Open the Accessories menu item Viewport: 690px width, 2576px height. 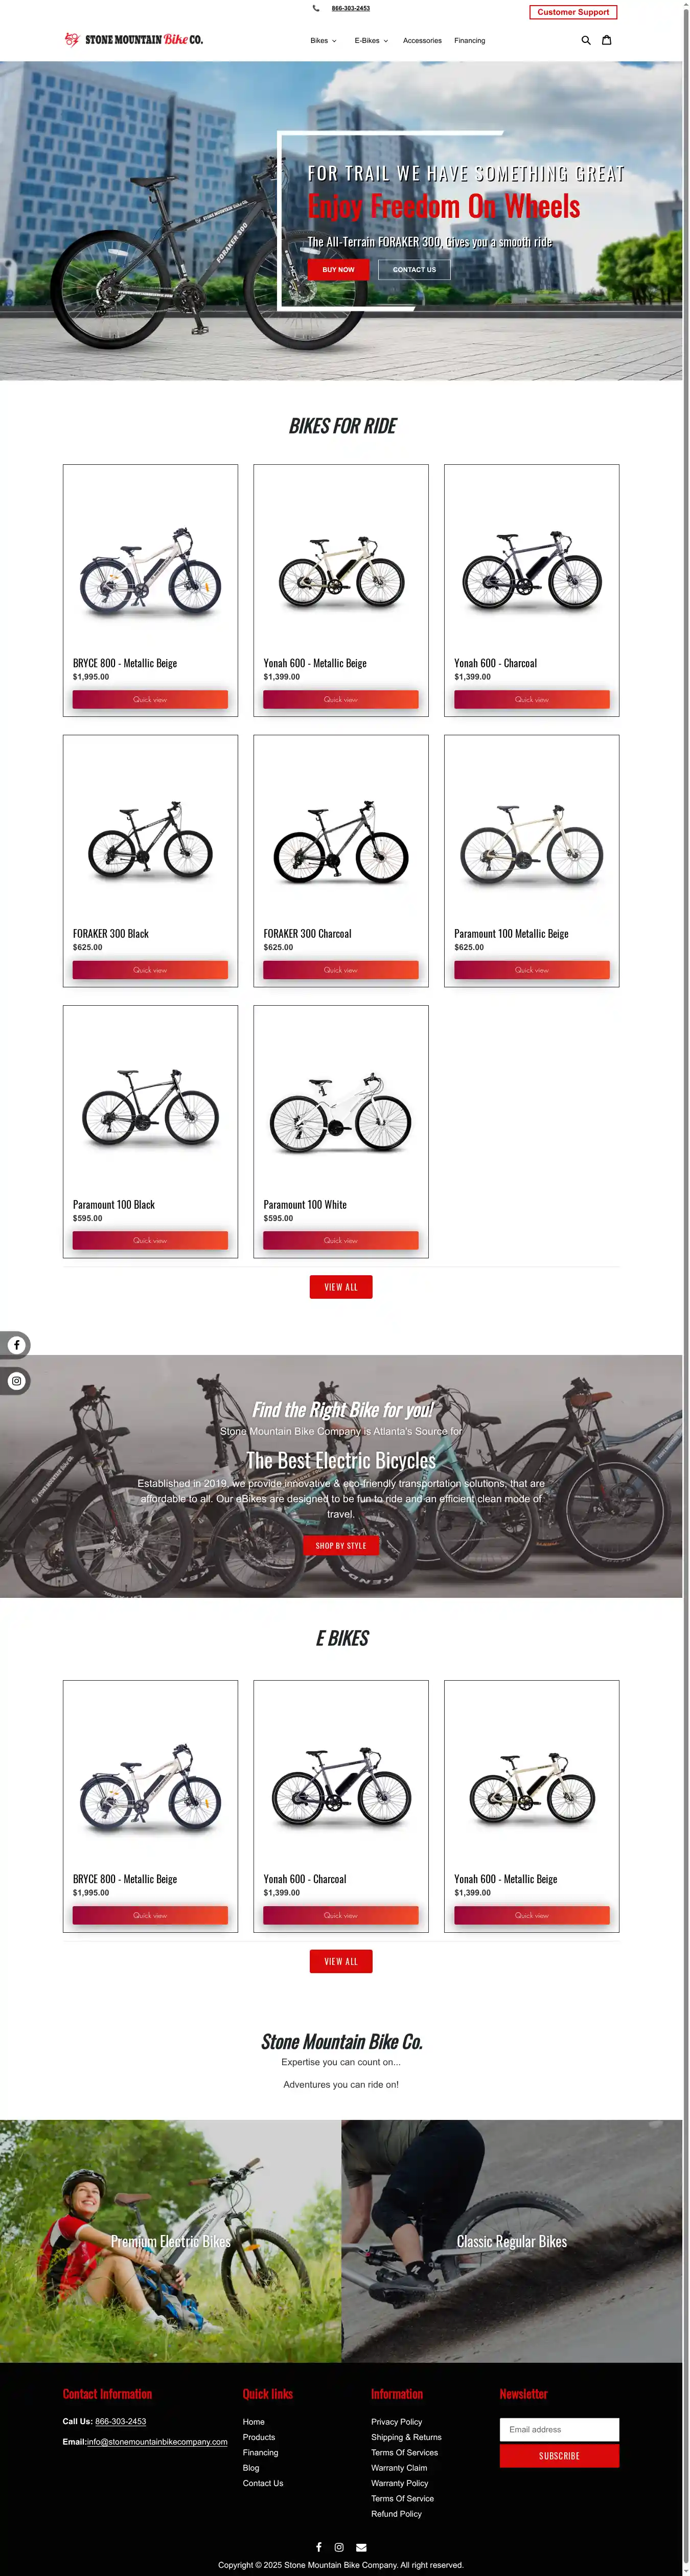click(422, 41)
